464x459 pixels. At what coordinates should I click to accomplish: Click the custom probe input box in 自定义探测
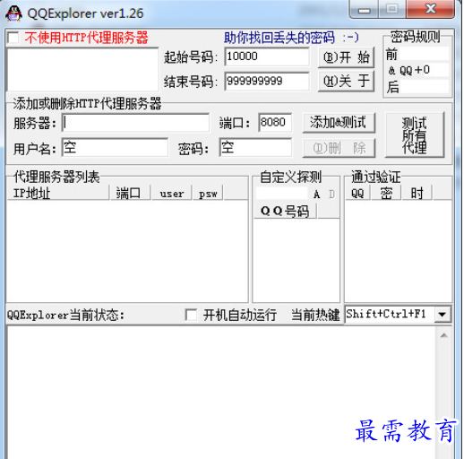click(x=282, y=194)
